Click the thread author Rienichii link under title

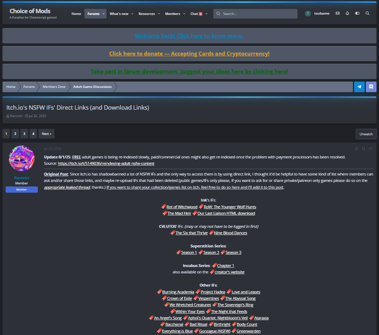[x=16, y=116]
